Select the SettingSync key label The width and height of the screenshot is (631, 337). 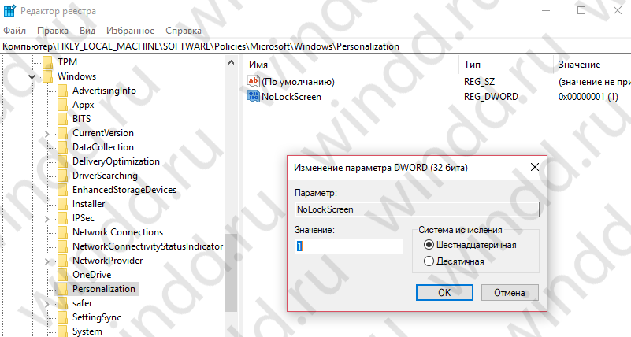[97, 317]
